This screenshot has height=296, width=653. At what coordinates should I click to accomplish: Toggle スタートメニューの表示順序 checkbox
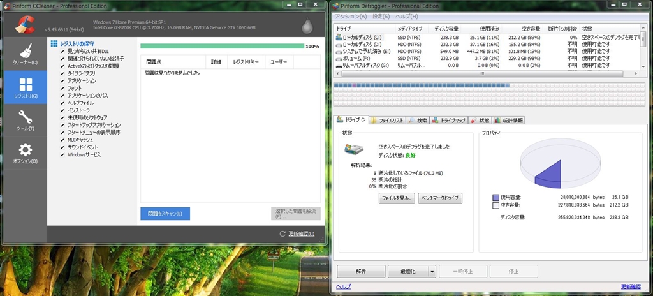(62, 133)
